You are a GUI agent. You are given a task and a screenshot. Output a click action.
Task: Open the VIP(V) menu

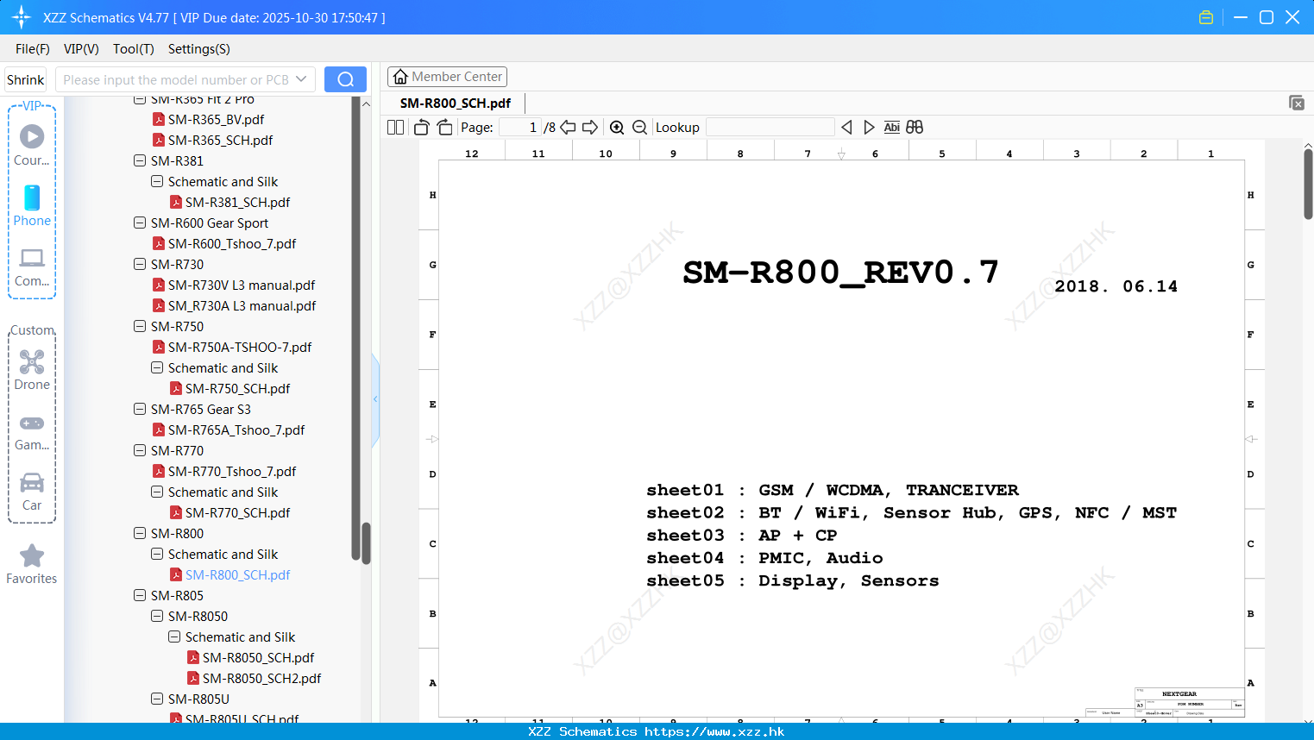[x=81, y=49]
